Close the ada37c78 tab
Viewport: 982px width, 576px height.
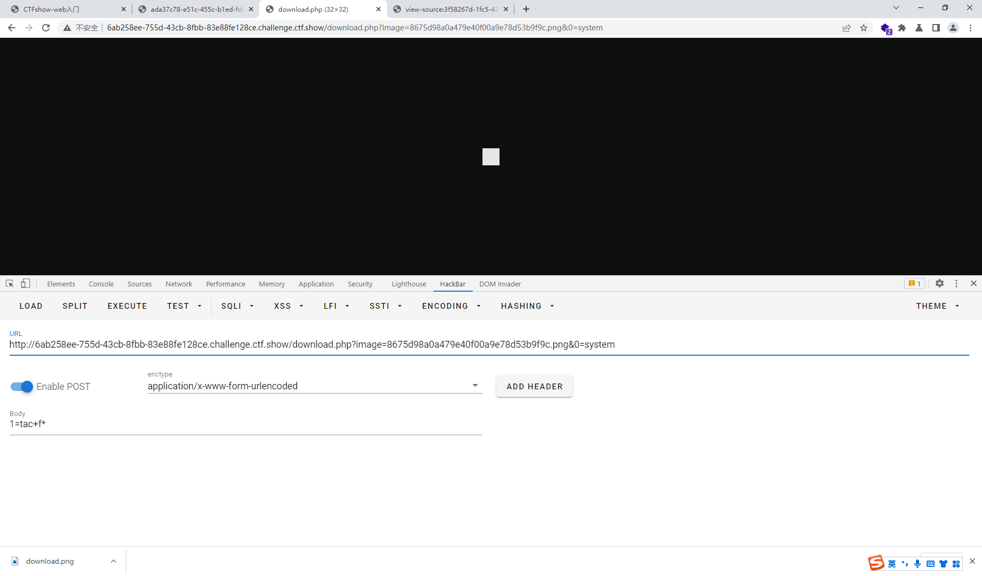coord(251,9)
